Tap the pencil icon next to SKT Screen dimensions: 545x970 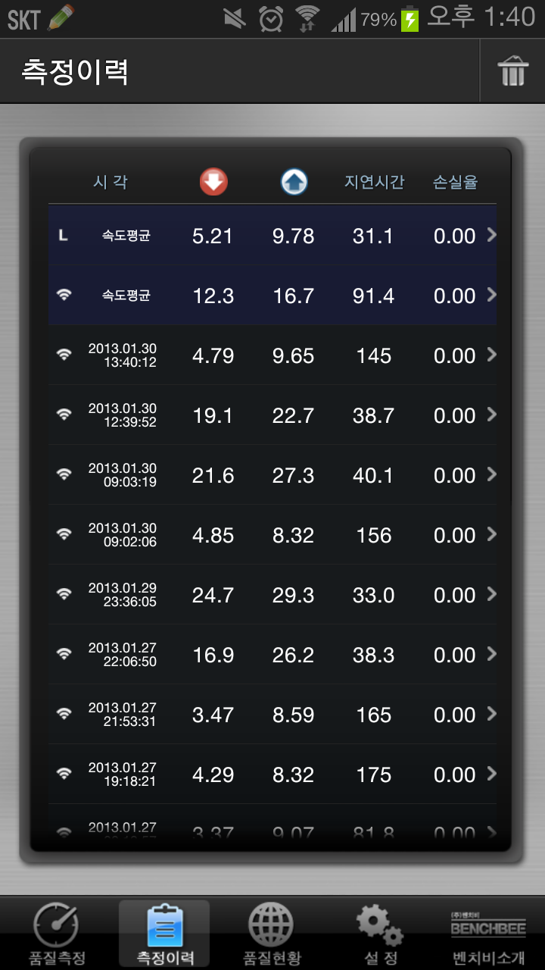pyautogui.click(x=61, y=17)
